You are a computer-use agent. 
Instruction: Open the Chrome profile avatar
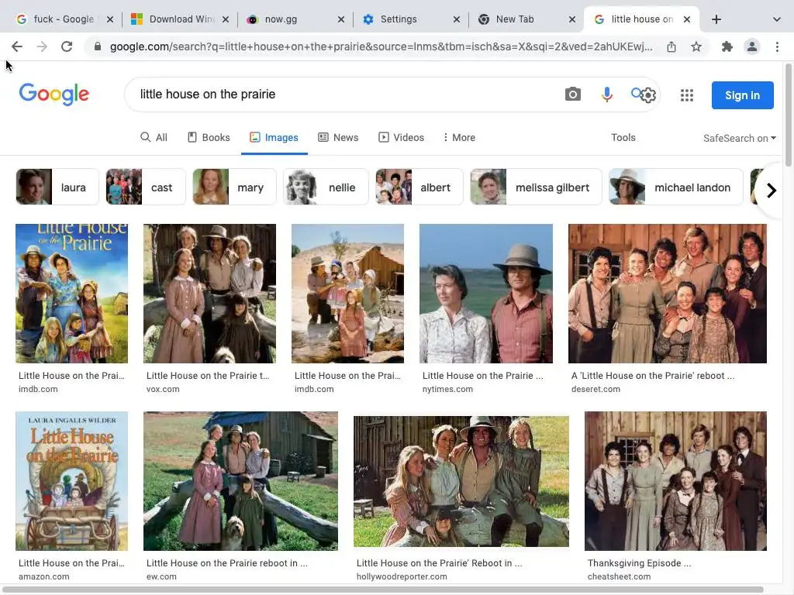coord(752,47)
